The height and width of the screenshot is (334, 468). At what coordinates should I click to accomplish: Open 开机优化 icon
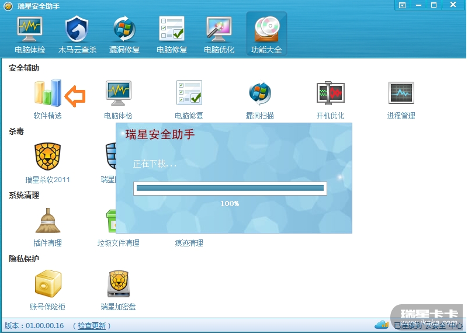tap(331, 93)
